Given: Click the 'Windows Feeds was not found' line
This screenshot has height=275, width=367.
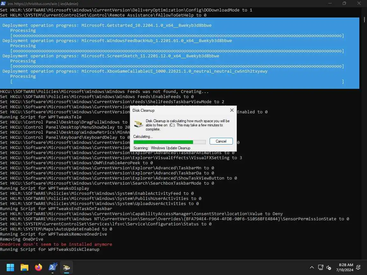Looking at the screenshot, I should 104,91.
